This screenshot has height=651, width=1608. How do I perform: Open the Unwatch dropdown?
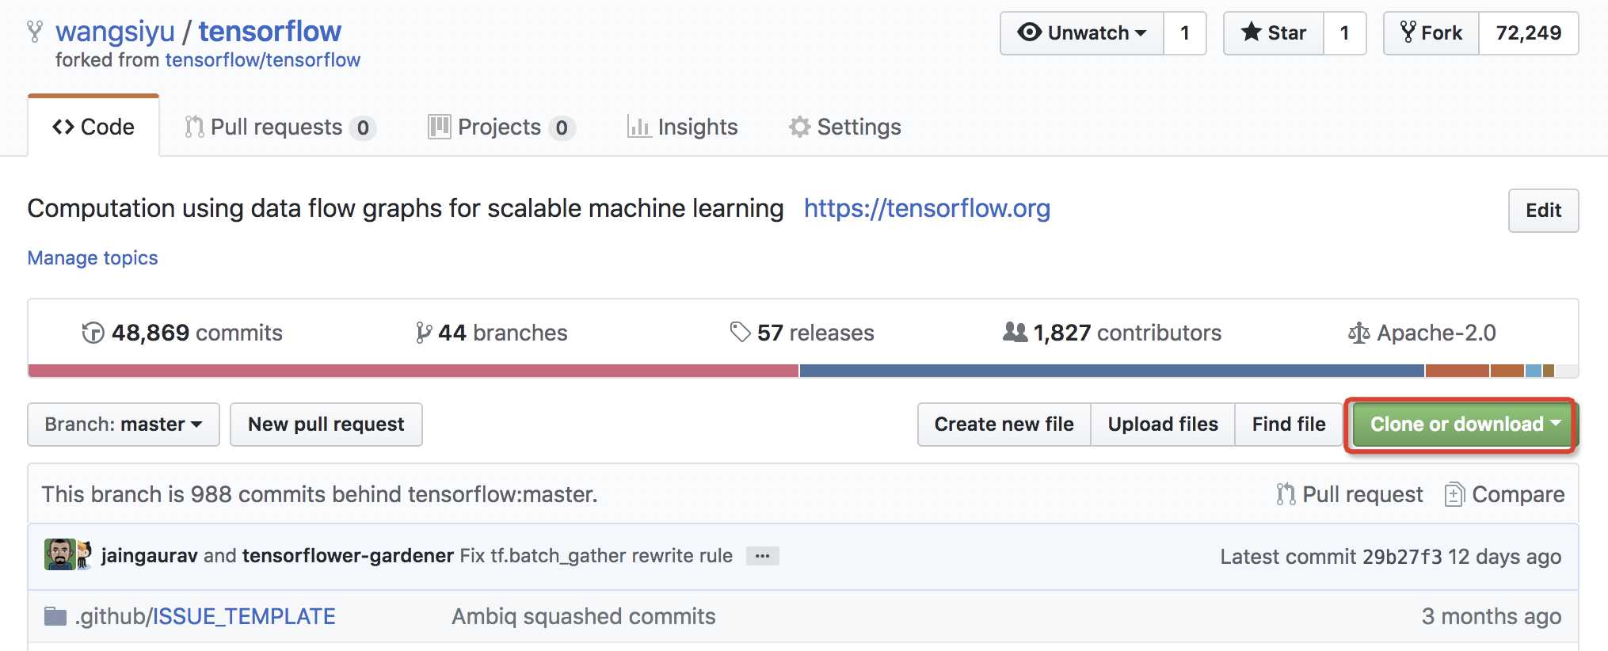(x=1082, y=33)
